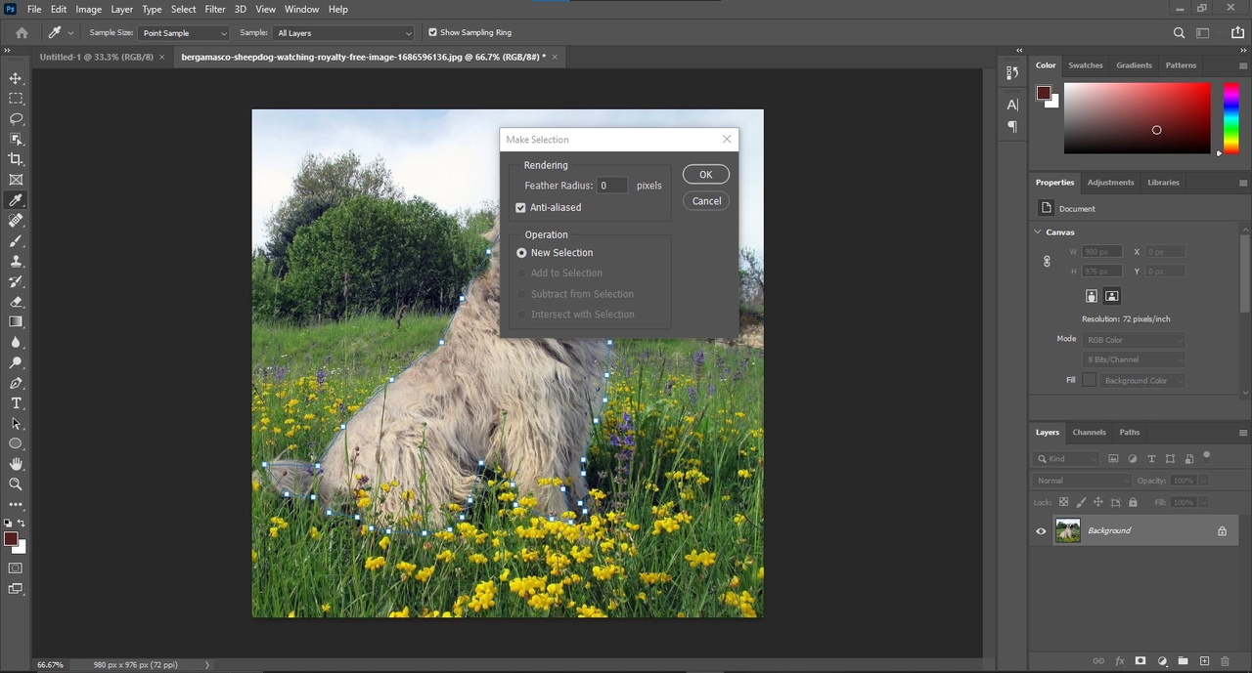Select the Crop tool
The width and height of the screenshot is (1252, 673).
16,159
